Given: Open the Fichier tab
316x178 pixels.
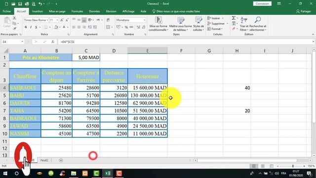Looking at the screenshot, I should (x=6, y=11).
